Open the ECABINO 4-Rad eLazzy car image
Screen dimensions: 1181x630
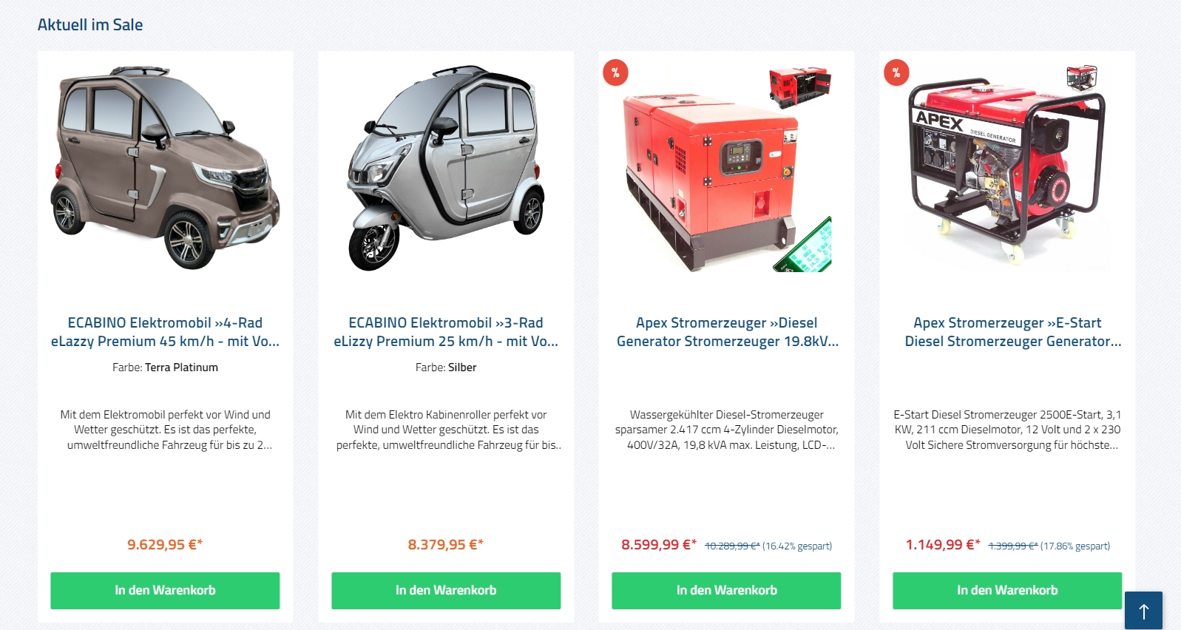165,167
